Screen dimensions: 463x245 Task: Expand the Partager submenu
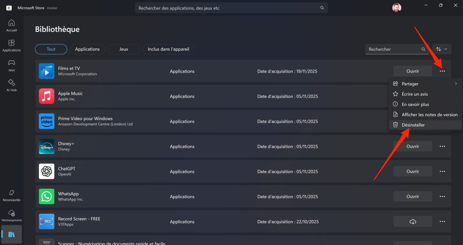(425, 84)
